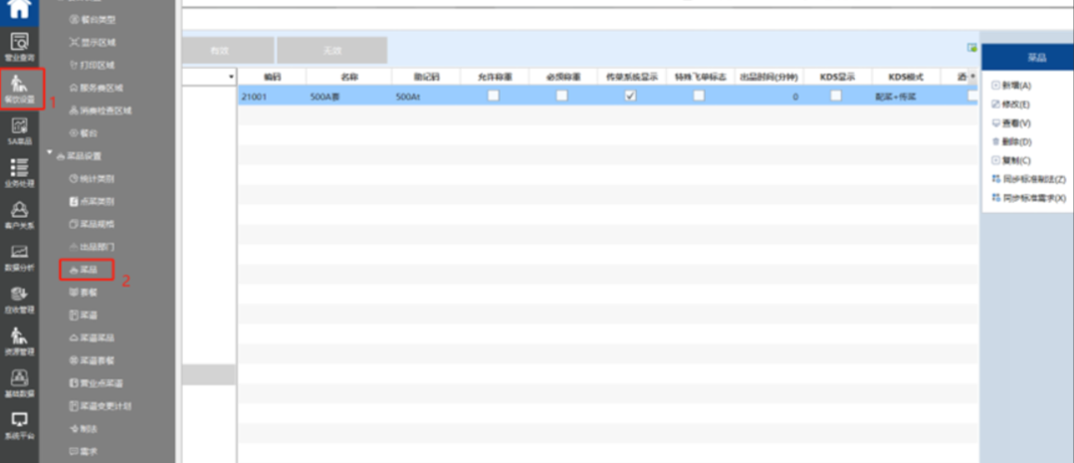This screenshot has height=463, width=1074.
Task: Enable KDS显示 checkbox for item 21001
Action: (836, 96)
